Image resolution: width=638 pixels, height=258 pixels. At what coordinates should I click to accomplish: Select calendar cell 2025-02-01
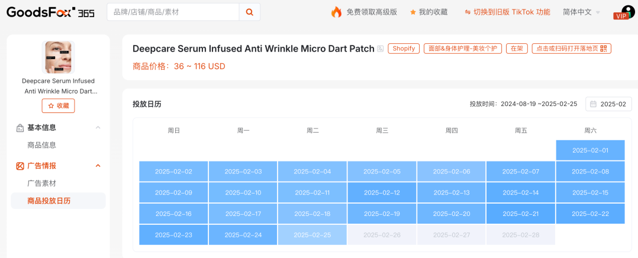pos(590,150)
